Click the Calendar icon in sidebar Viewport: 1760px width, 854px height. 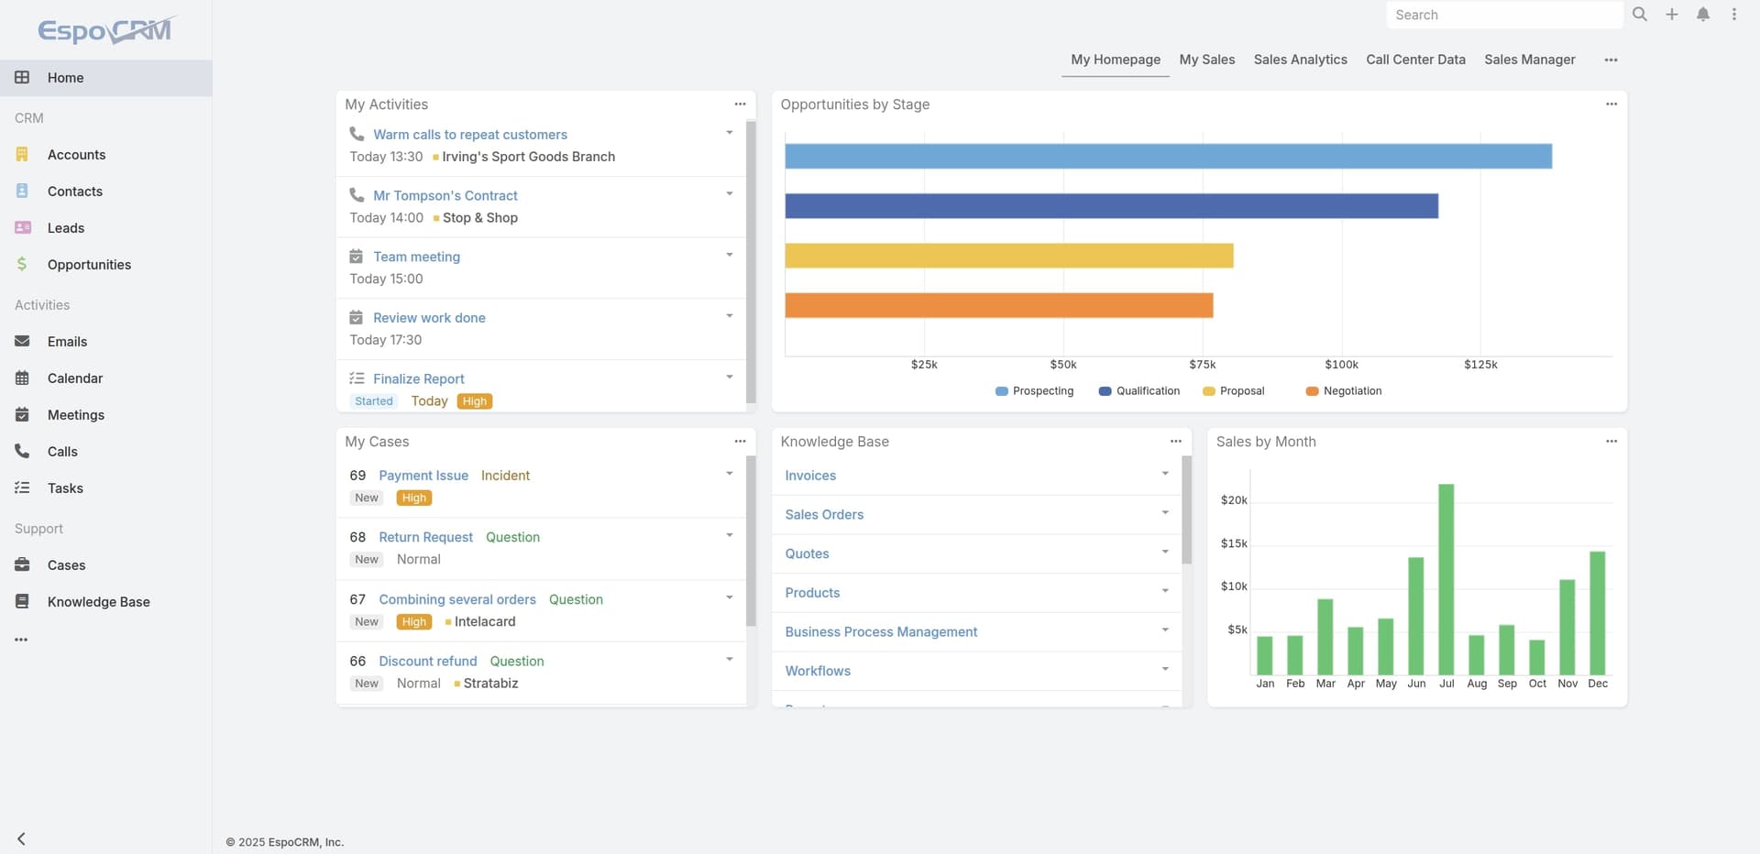22,378
